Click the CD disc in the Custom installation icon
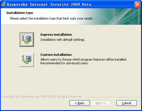142x111 pixels. [x=26, y=62]
